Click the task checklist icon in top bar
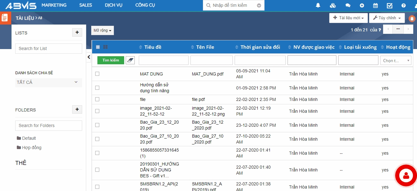Image resolution: width=417 pixels, height=191 pixels. tap(390, 5)
